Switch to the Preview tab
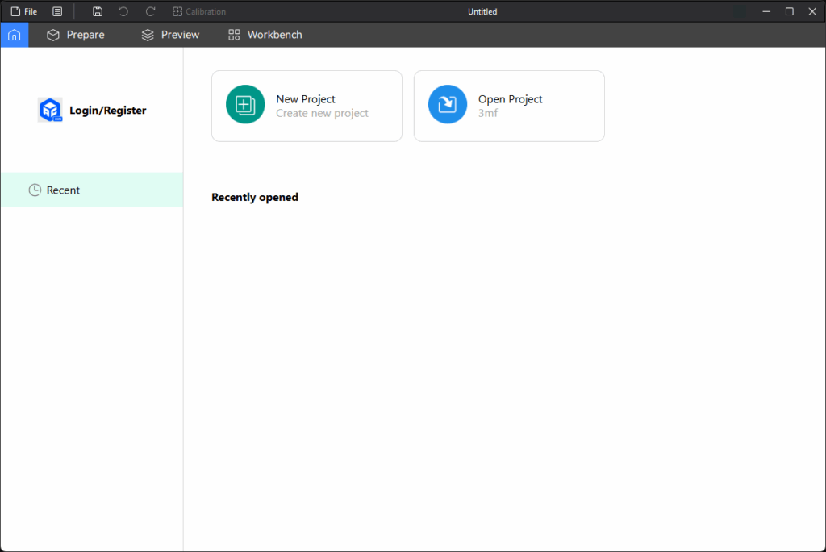826x552 pixels. [170, 35]
